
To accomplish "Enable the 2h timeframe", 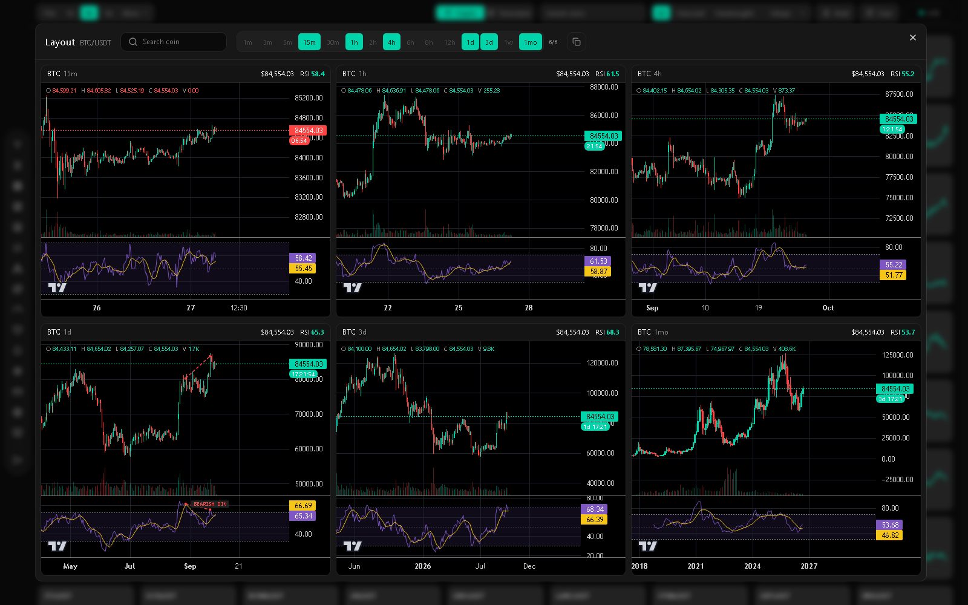I will [x=373, y=42].
